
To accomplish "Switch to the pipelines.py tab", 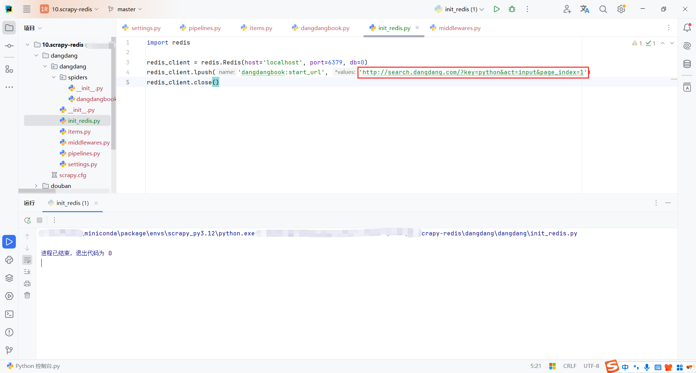I will (200, 28).
